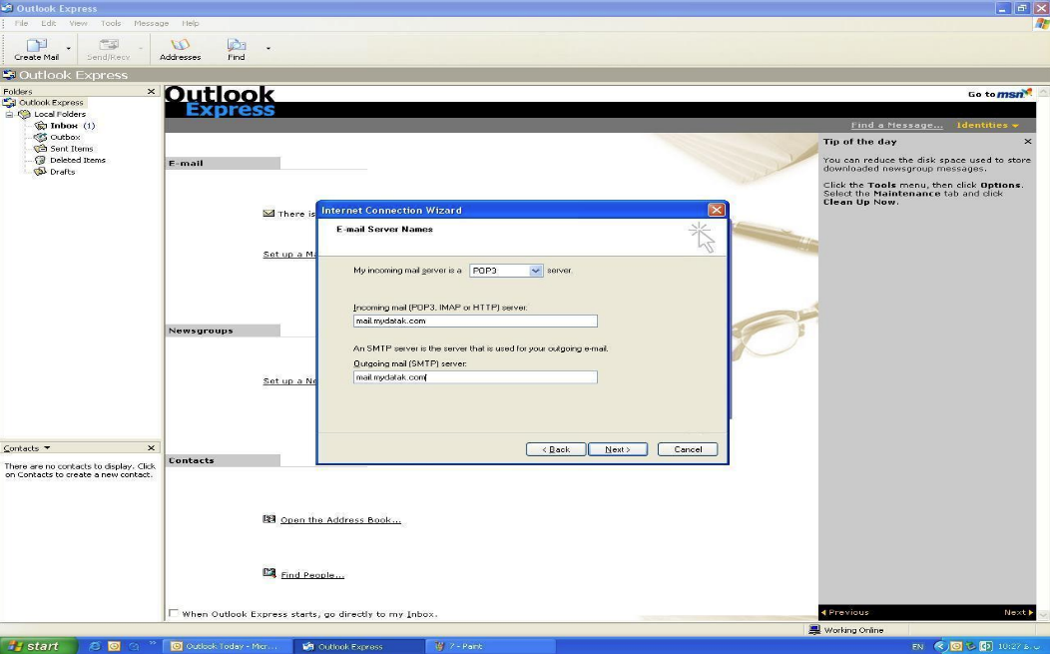This screenshot has width=1050, height=654.
Task: Click the Address Book icon beside its link
Action: click(x=268, y=518)
